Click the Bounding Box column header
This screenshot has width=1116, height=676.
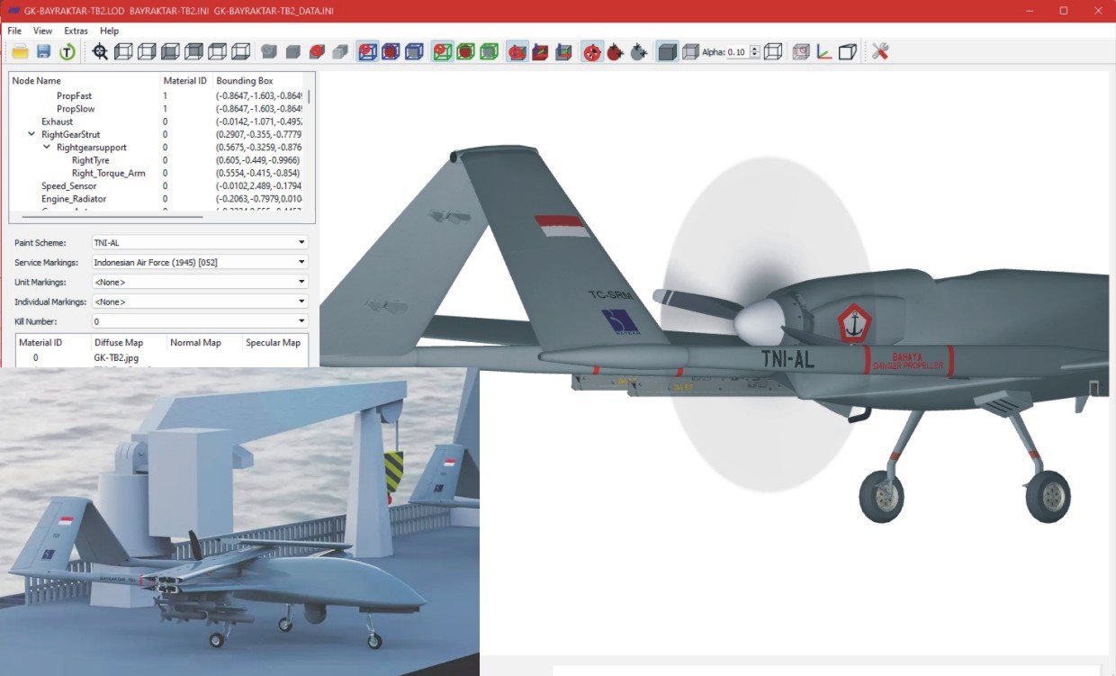point(245,81)
